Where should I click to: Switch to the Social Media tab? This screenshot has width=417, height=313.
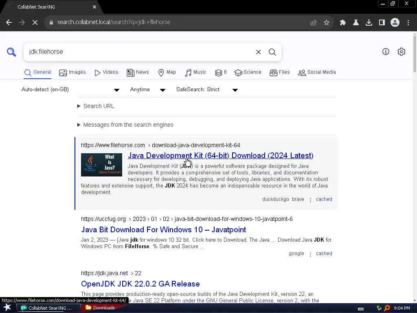[x=317, y=73]
